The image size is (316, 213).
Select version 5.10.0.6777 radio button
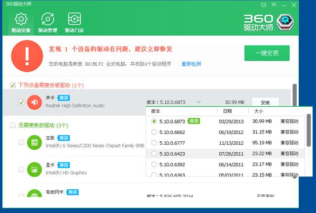click(154, 143)
